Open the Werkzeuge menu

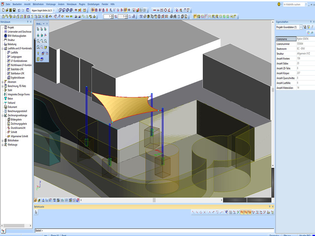coord(51,4)
